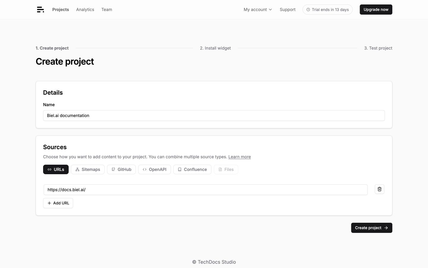
Task: Click the '© TechDocs Studio' footer text
Action: click(214, 262)
